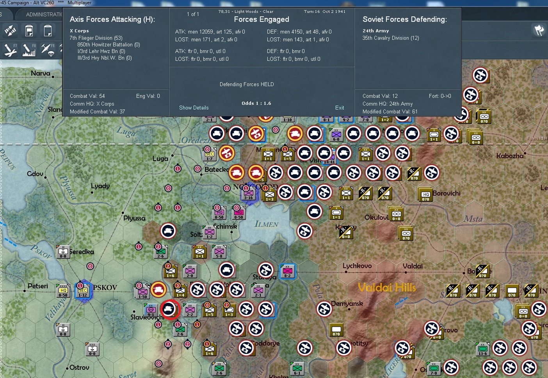The height and width of the screenshot is (378, 548).
Task: Activate the F8 bomb city mode
Action: [29, 50]
